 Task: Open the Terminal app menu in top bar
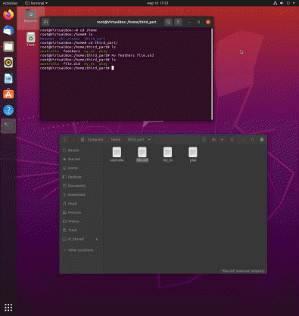coord(36,3)
